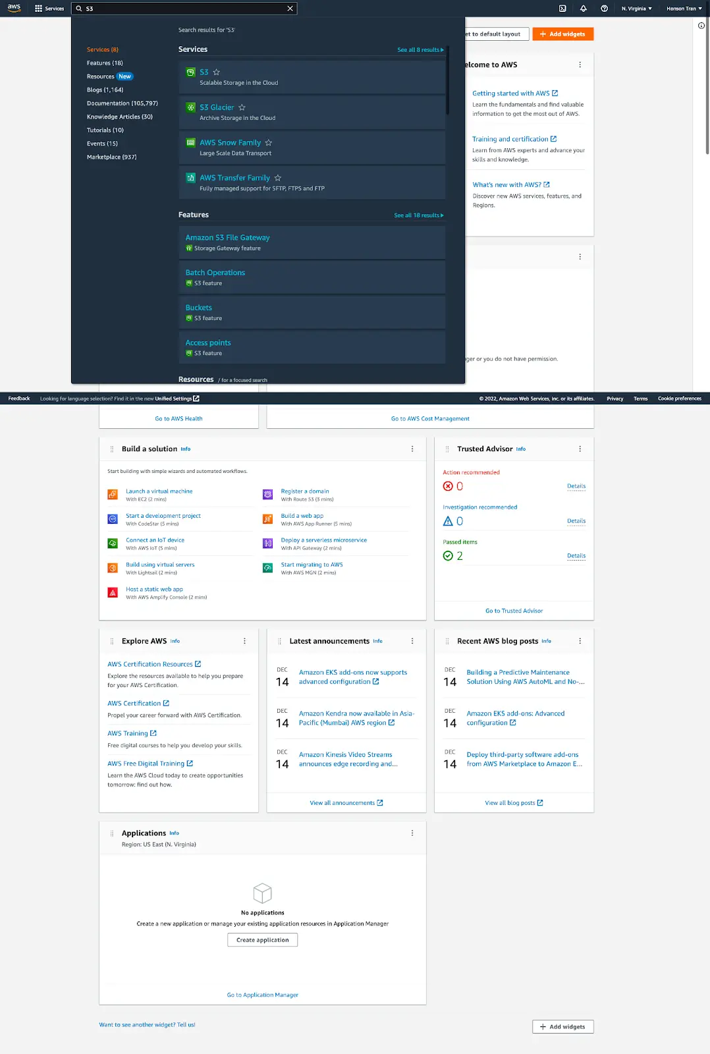This screenshot has height=1054, width=710.
Task: Open Latest announcements widget options menu
Action: point(412,641)
